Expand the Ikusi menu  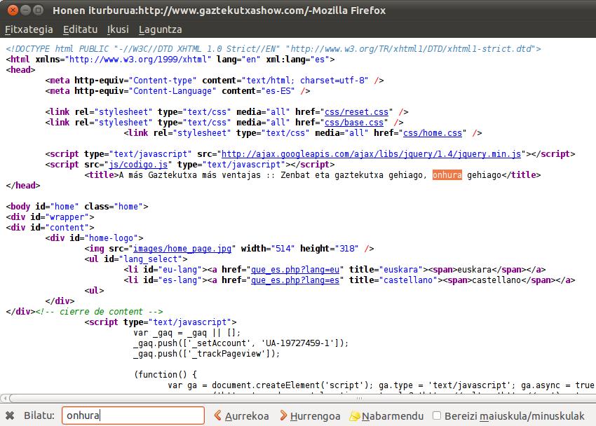(x=117, y=29)
